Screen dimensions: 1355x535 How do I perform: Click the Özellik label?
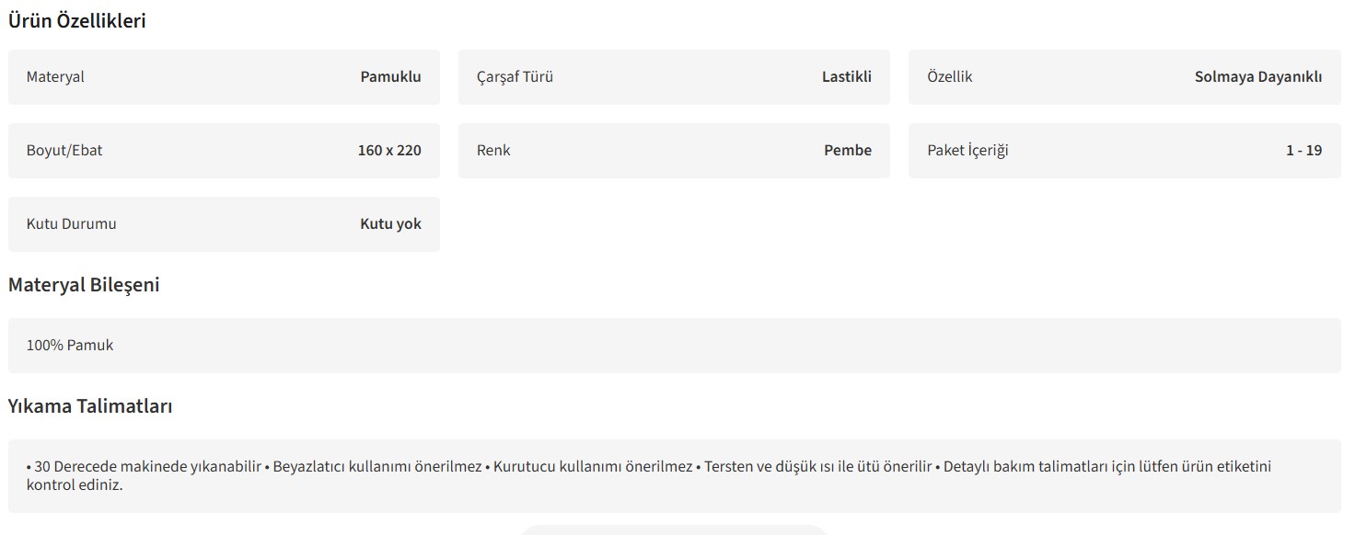click(x=949, y=77)
